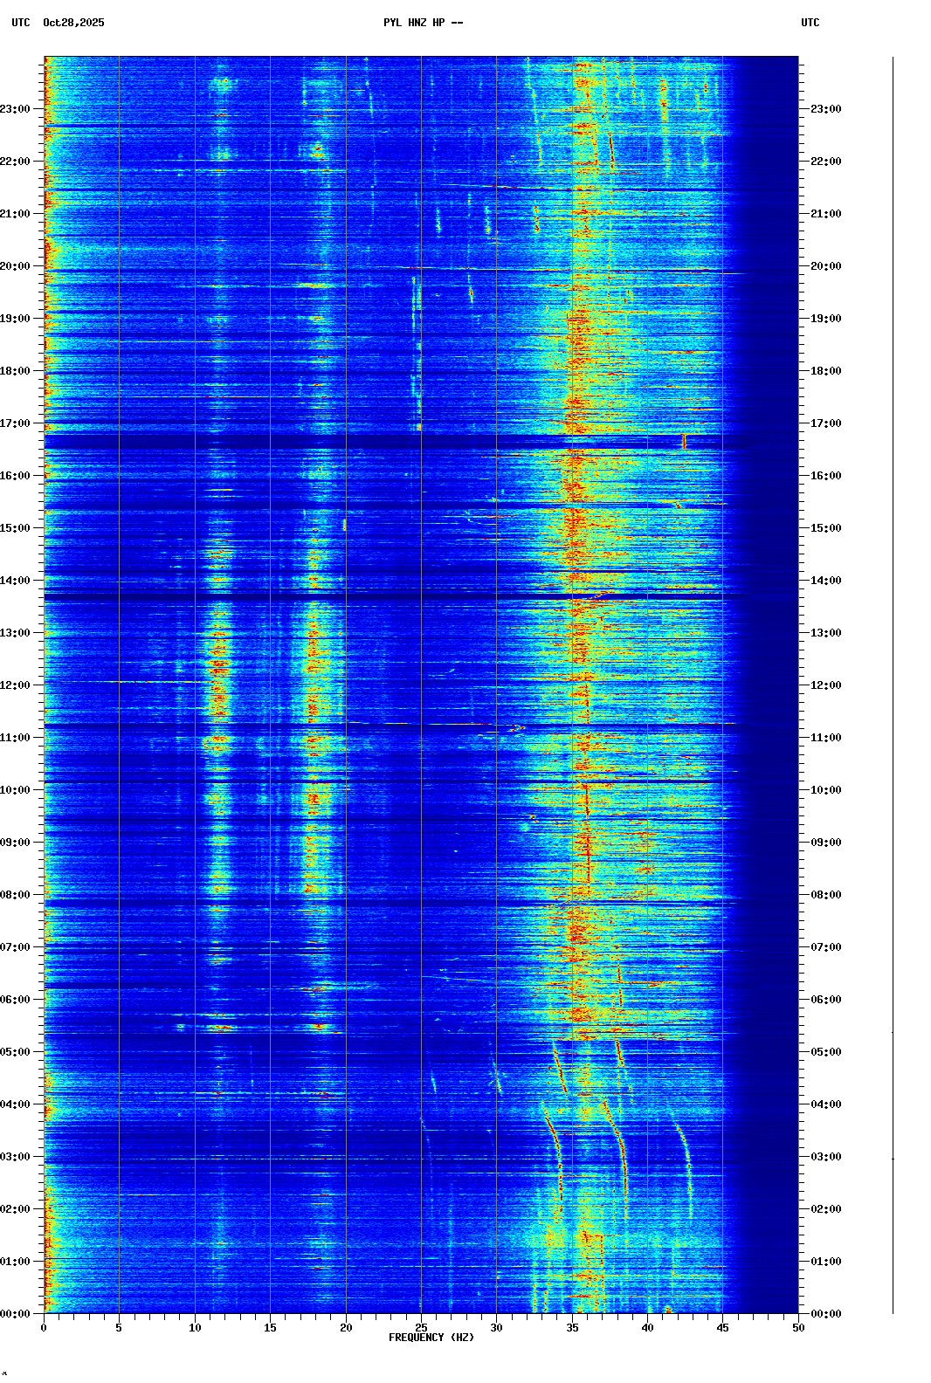Click the 12:00 label on right axis

coord(825,685)
